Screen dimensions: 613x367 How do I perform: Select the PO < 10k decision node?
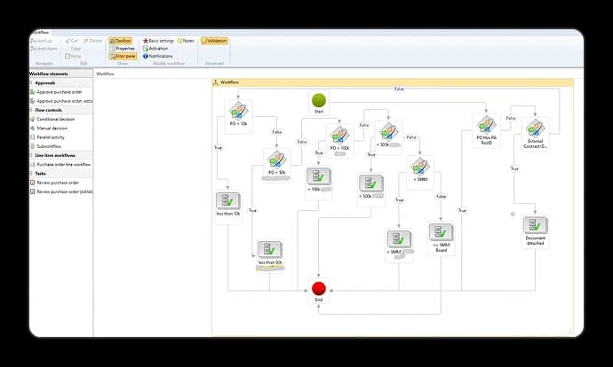[x=238, y=111]
